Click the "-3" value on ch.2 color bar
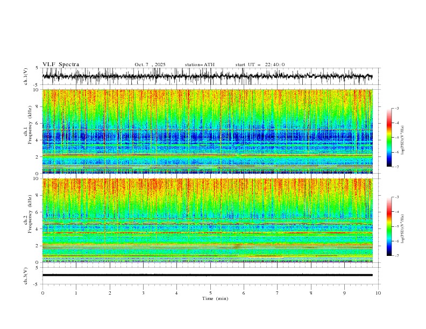The image size is (426, 329). [396, 197]
